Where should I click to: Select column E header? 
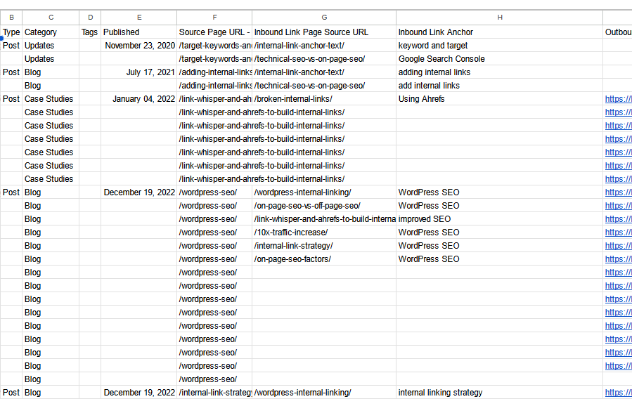click(139, 18)
